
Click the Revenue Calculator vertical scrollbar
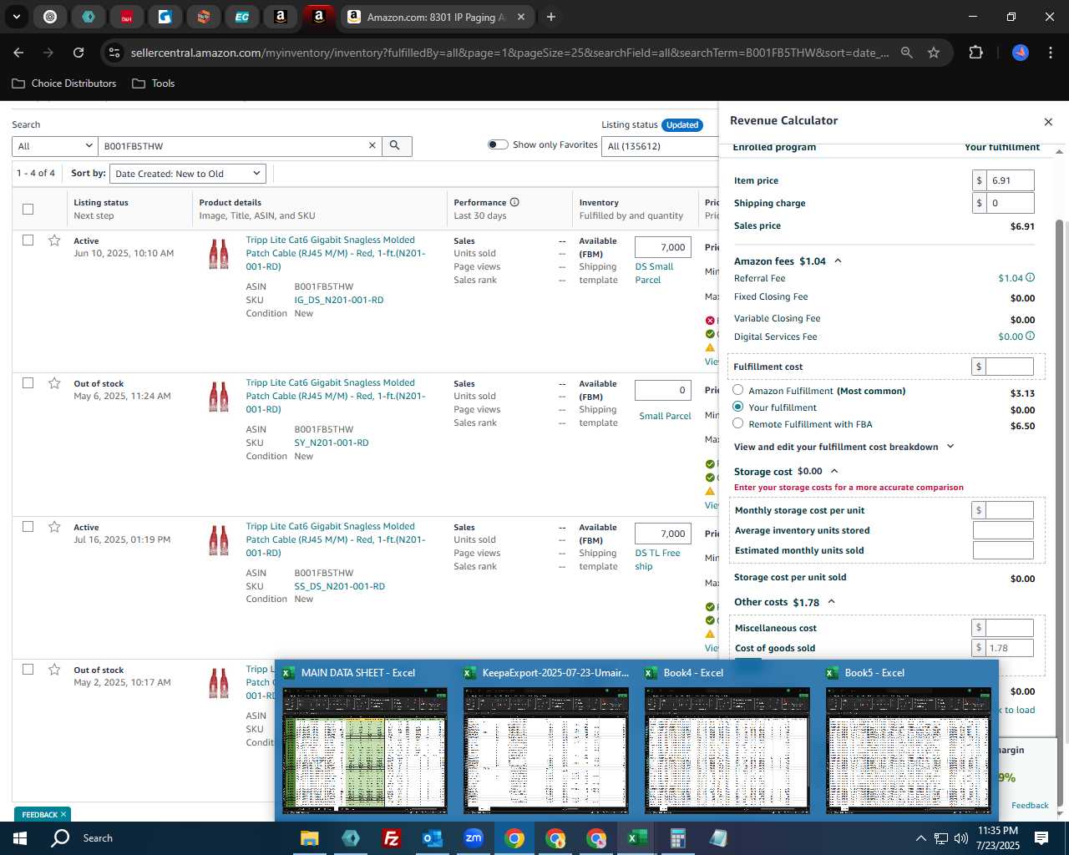(x=1060, y=480)
